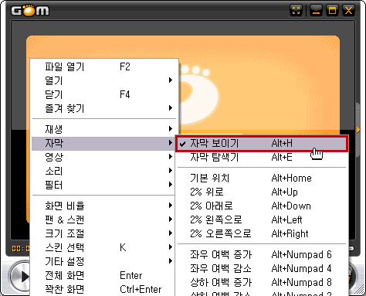Viewport: 366px width, 296px height.
Task: Minimize the GOM player window
Action: point(316,11)
